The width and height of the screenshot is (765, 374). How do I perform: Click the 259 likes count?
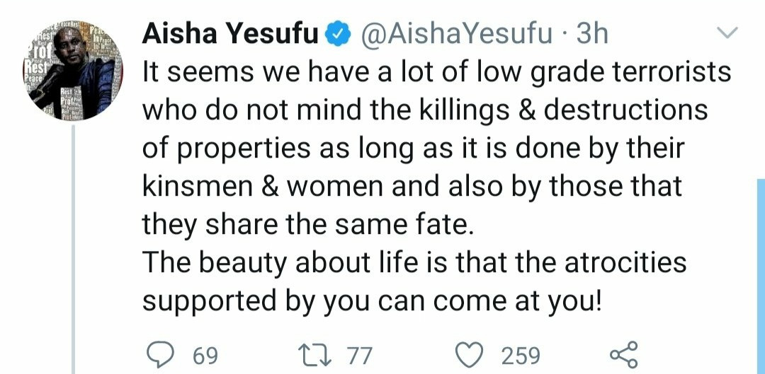point(521,354)
